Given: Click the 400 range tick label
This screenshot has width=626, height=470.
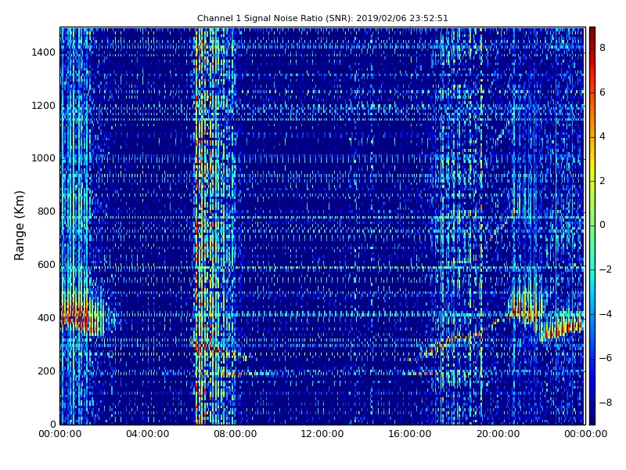Looking at the screenshot, I should (46, 318).
